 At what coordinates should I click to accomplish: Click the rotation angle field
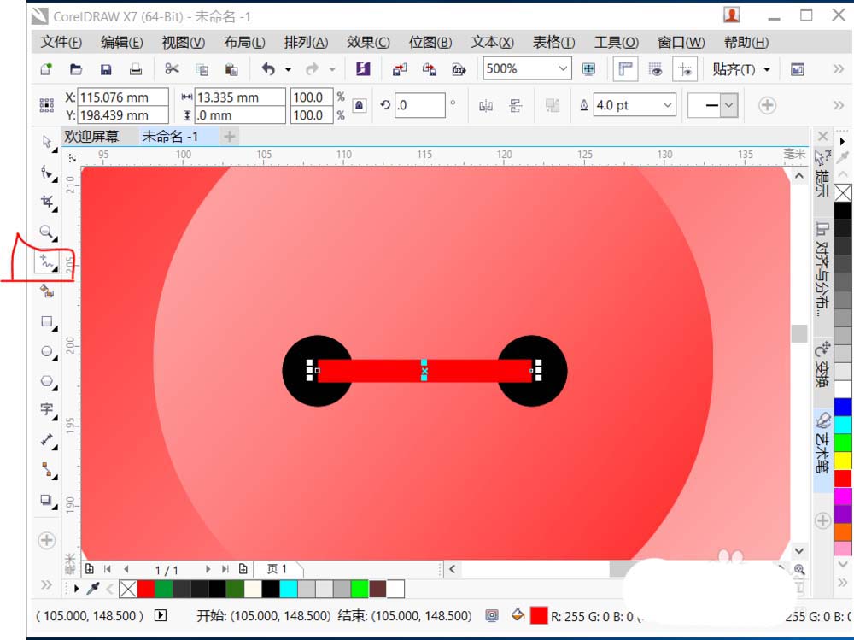point(419,105)
